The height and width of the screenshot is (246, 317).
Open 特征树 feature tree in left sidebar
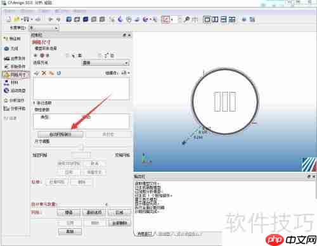pos(12,39)
